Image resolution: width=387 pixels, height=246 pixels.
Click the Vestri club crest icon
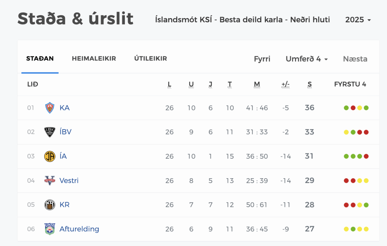click(50, 181)
